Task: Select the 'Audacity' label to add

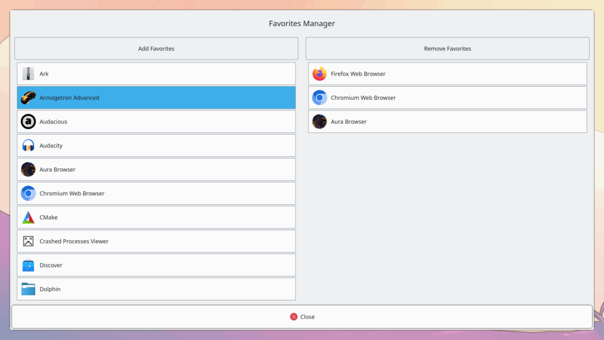Action: 51,145
